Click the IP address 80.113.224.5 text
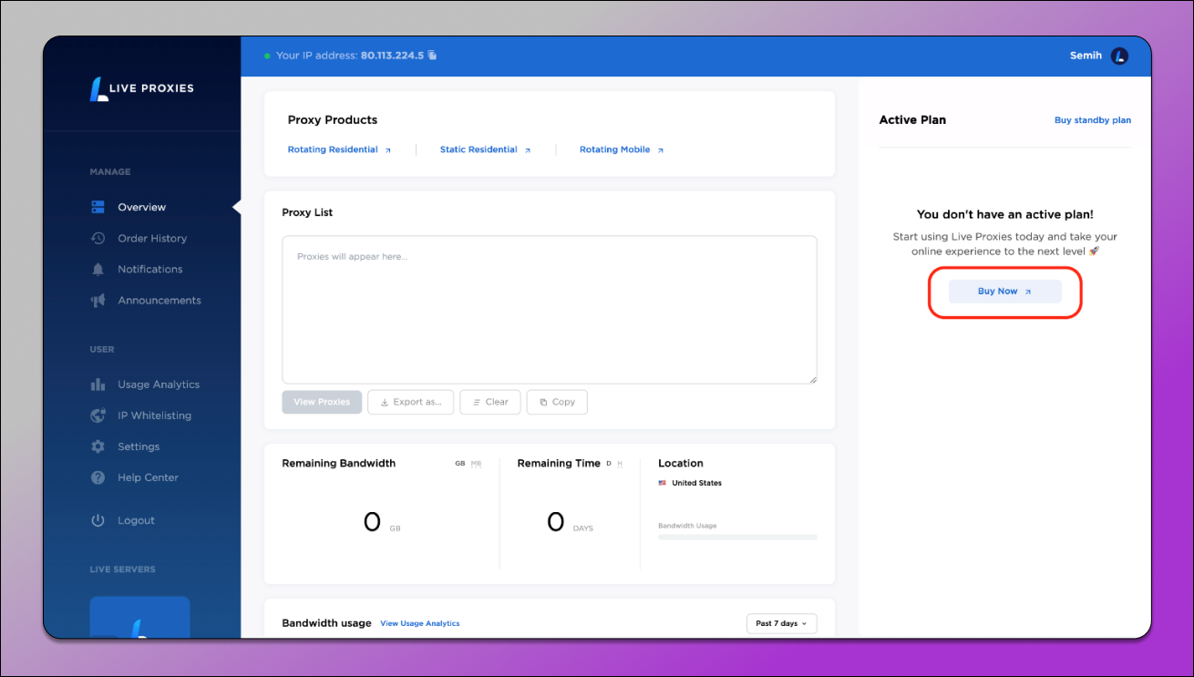1194x677 pixels. [x=392, y=56]
